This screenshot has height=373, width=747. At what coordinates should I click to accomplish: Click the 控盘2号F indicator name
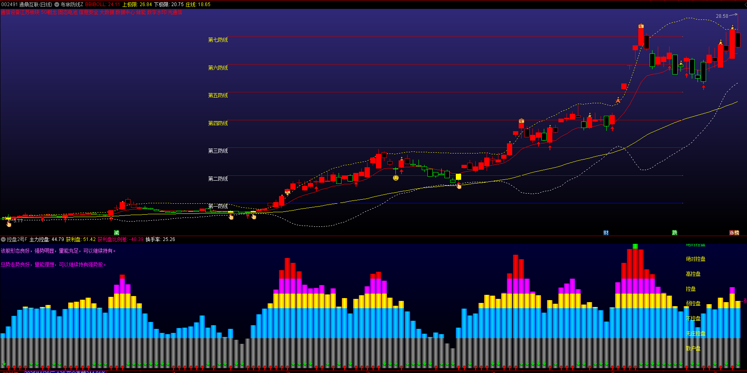17,239
